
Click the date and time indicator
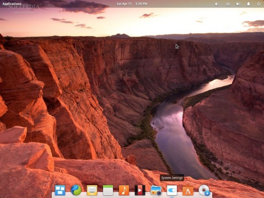click(x=132, y=4)
